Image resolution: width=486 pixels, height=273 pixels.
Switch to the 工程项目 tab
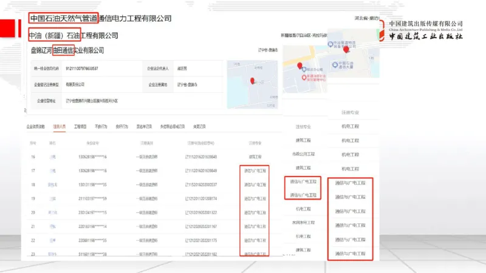[80, 127]
